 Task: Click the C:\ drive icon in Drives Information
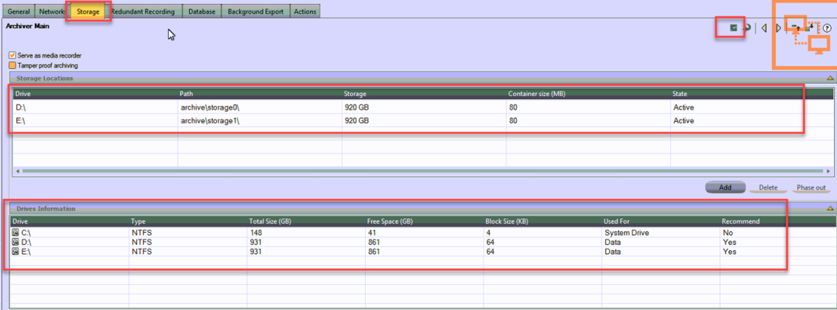[15, 233]
